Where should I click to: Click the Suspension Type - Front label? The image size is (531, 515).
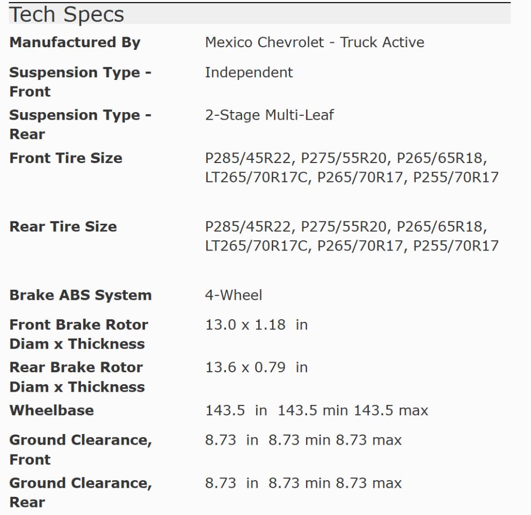80,82
